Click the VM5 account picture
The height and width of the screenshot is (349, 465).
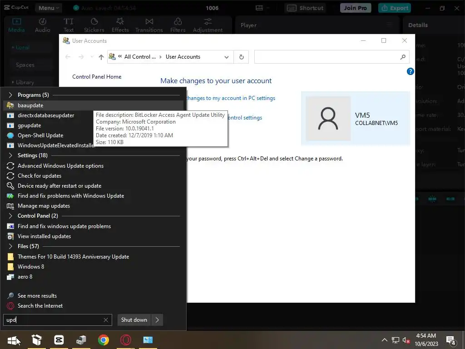328,119
